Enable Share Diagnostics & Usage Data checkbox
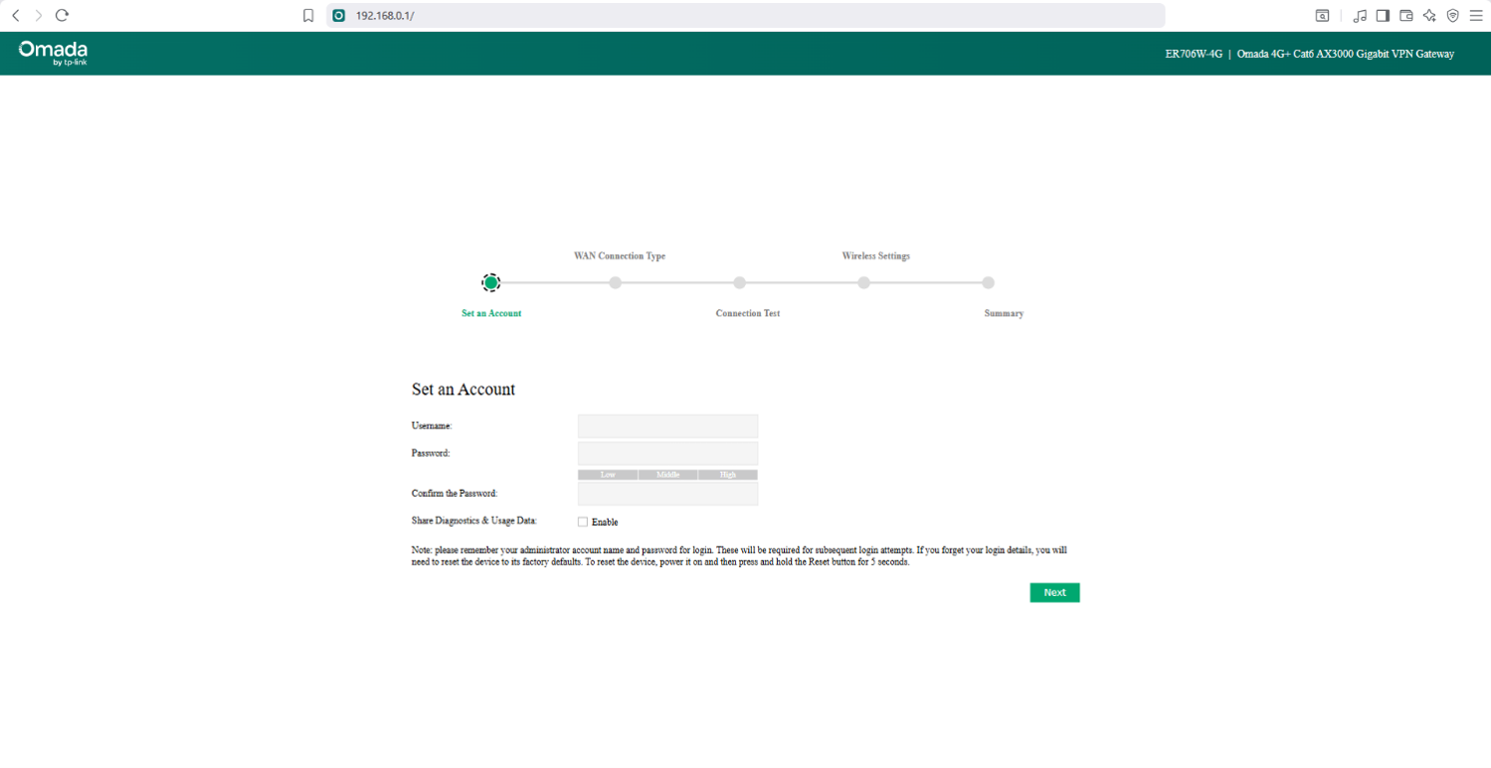1491x768 pixels. coord(583,522)
